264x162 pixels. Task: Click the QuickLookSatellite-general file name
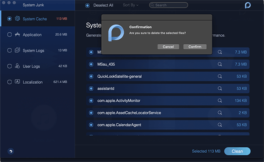pos(120,76)
